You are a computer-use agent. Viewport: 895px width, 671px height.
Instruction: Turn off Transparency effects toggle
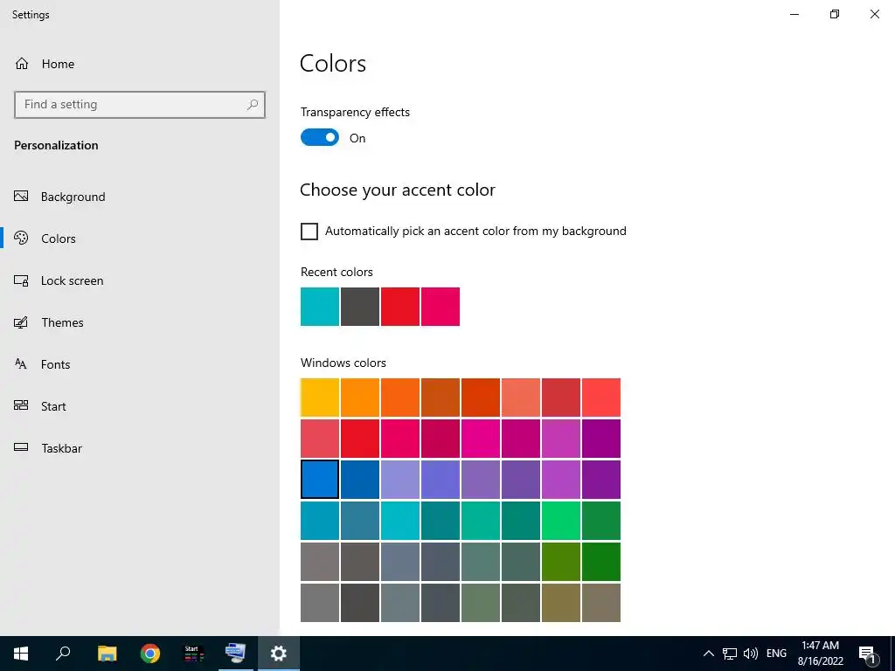[x=320, y=137]
